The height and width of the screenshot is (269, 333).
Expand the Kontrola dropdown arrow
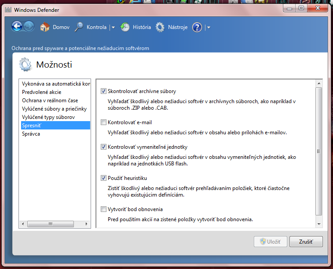coord(113,27)
